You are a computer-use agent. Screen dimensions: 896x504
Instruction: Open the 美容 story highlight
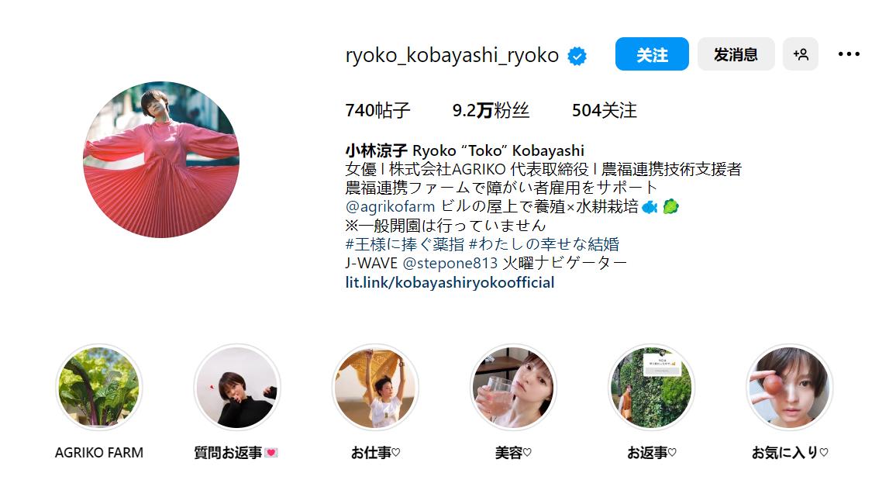point(513,388)
